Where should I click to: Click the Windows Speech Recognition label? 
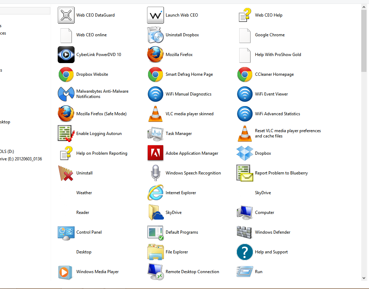click(193, 173)
